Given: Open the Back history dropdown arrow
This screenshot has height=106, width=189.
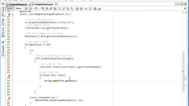Looking at the screenshot, I should click(x=33, y=9).
